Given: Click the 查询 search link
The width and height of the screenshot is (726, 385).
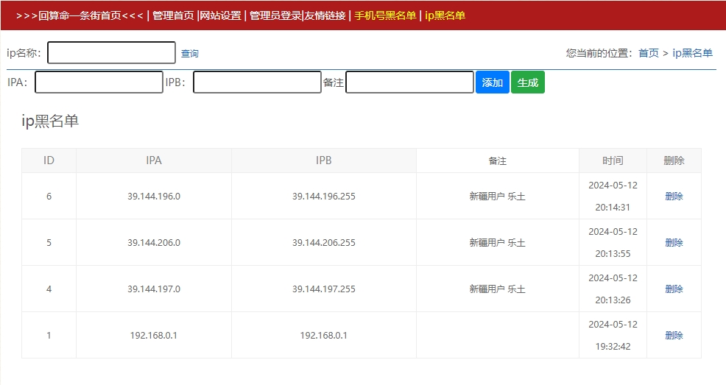Looking at the screenshot, I should coord(189,54).
